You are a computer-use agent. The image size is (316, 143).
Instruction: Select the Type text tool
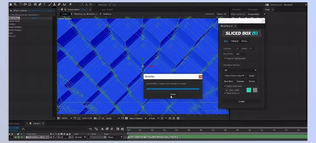[x=44, y=4]
